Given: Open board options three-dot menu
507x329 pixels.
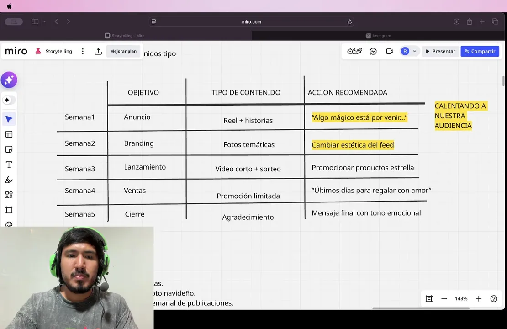Looking at the screenshot, I should [x=83, y=51].
